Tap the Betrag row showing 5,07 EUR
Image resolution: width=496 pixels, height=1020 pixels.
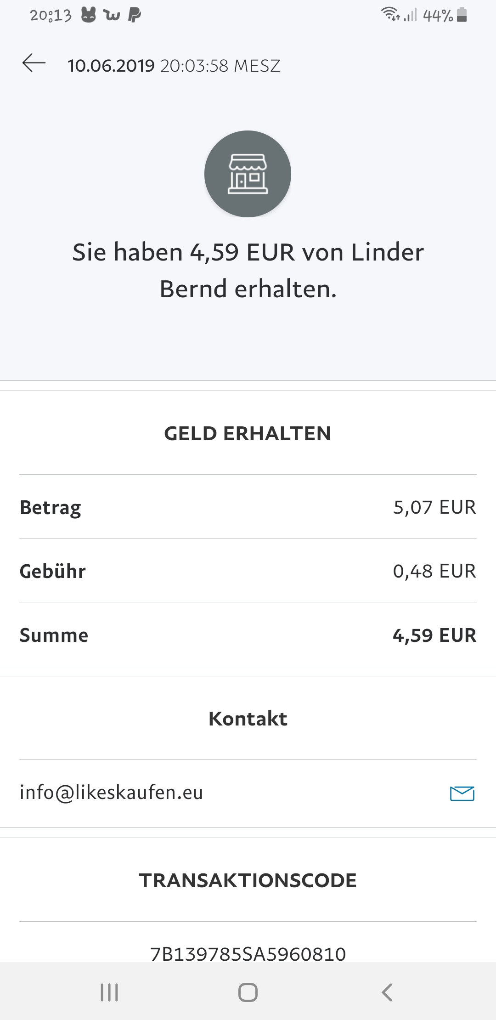pos(248,507)
